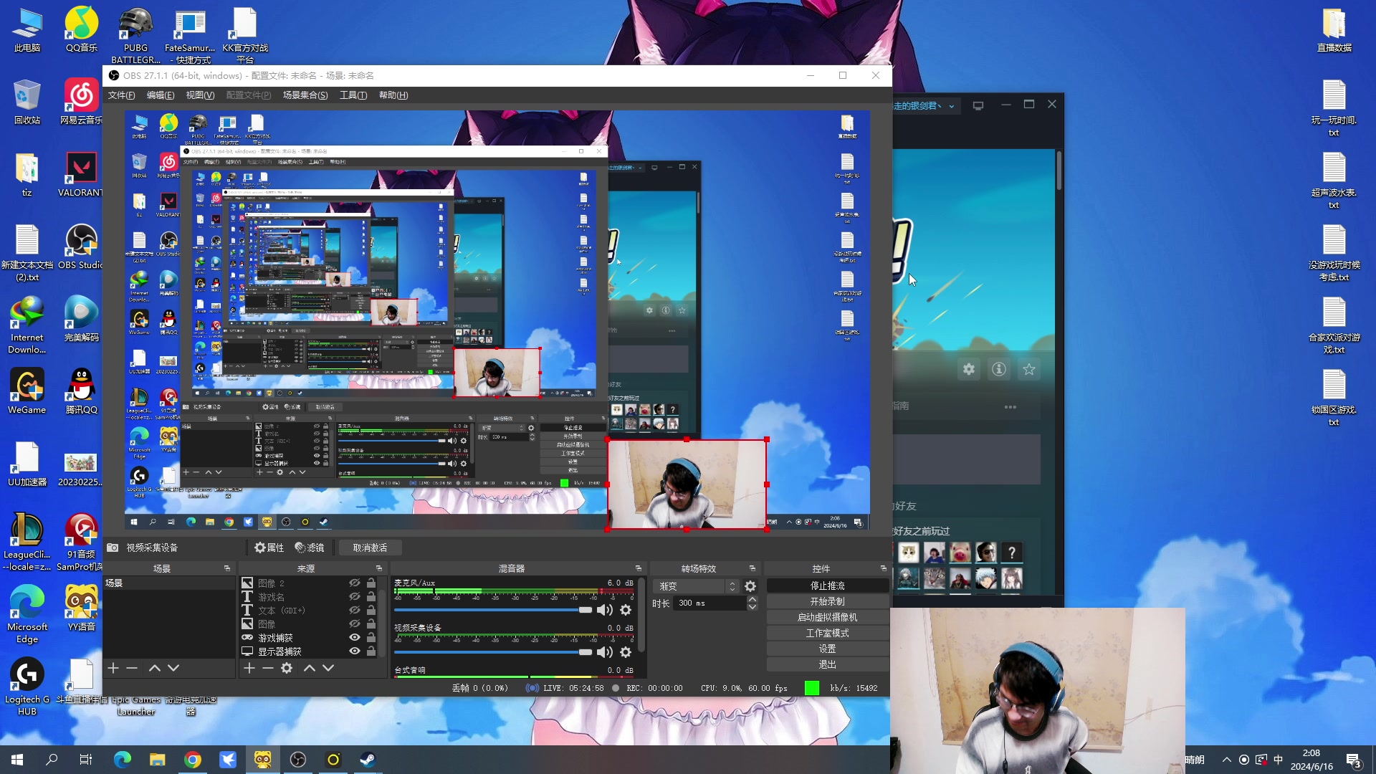Pop out the 混音器 dock panel
Screen dimensions: 1376x774
(639, 568)
